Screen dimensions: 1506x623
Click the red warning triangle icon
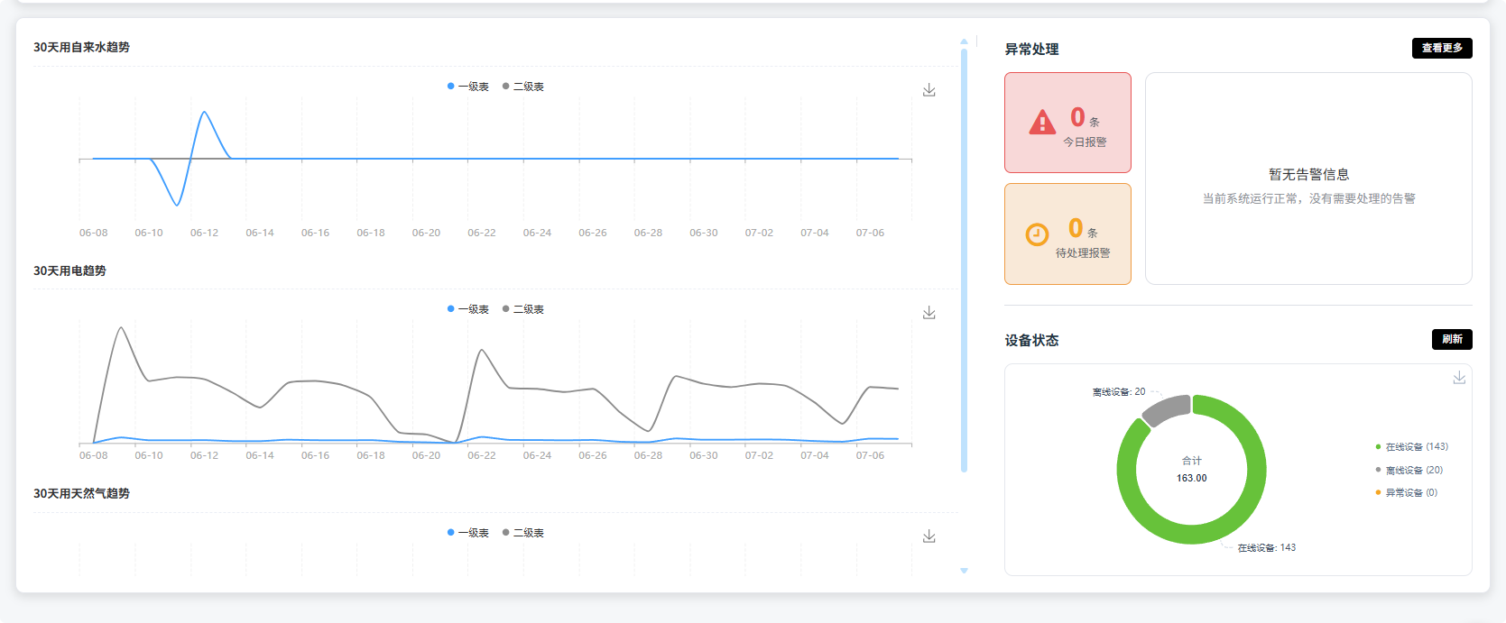(x=1042, y=123)
